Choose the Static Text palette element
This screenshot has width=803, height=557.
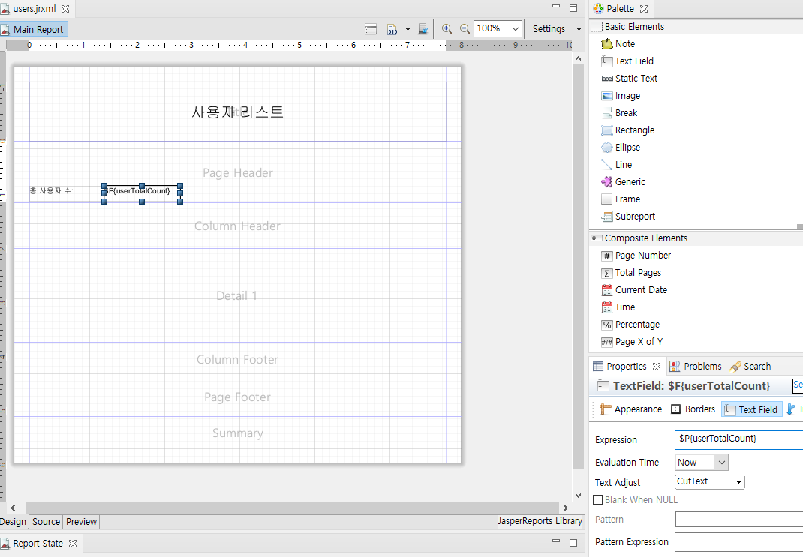(630, 78)
